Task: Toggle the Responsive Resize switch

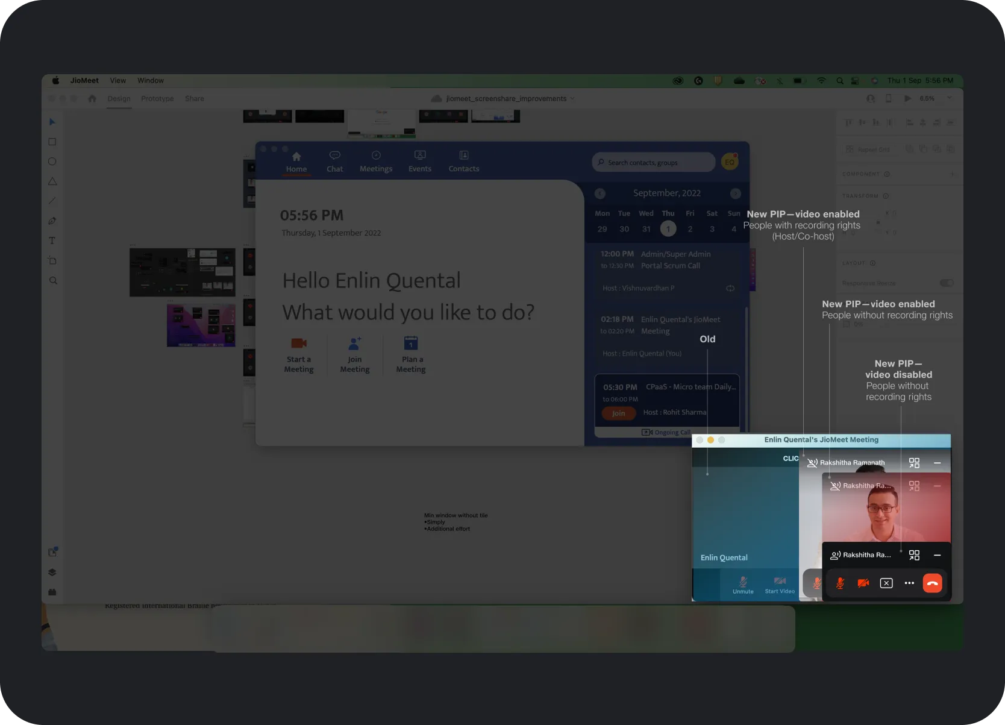Action: [x=947, y=283]
